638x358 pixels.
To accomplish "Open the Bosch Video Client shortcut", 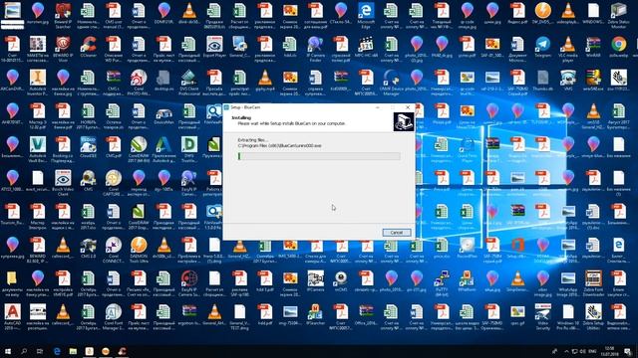I will coord(63,183).
